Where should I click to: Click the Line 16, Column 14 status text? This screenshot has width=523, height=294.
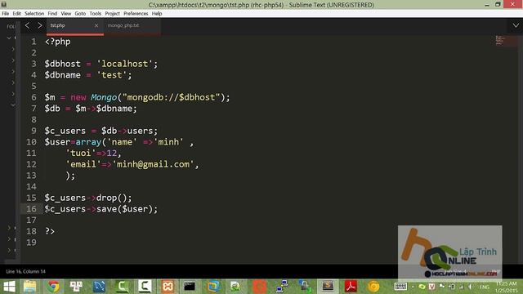[25, 271]
